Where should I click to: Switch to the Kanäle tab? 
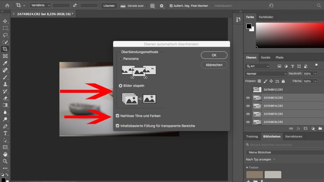(266, 57)
